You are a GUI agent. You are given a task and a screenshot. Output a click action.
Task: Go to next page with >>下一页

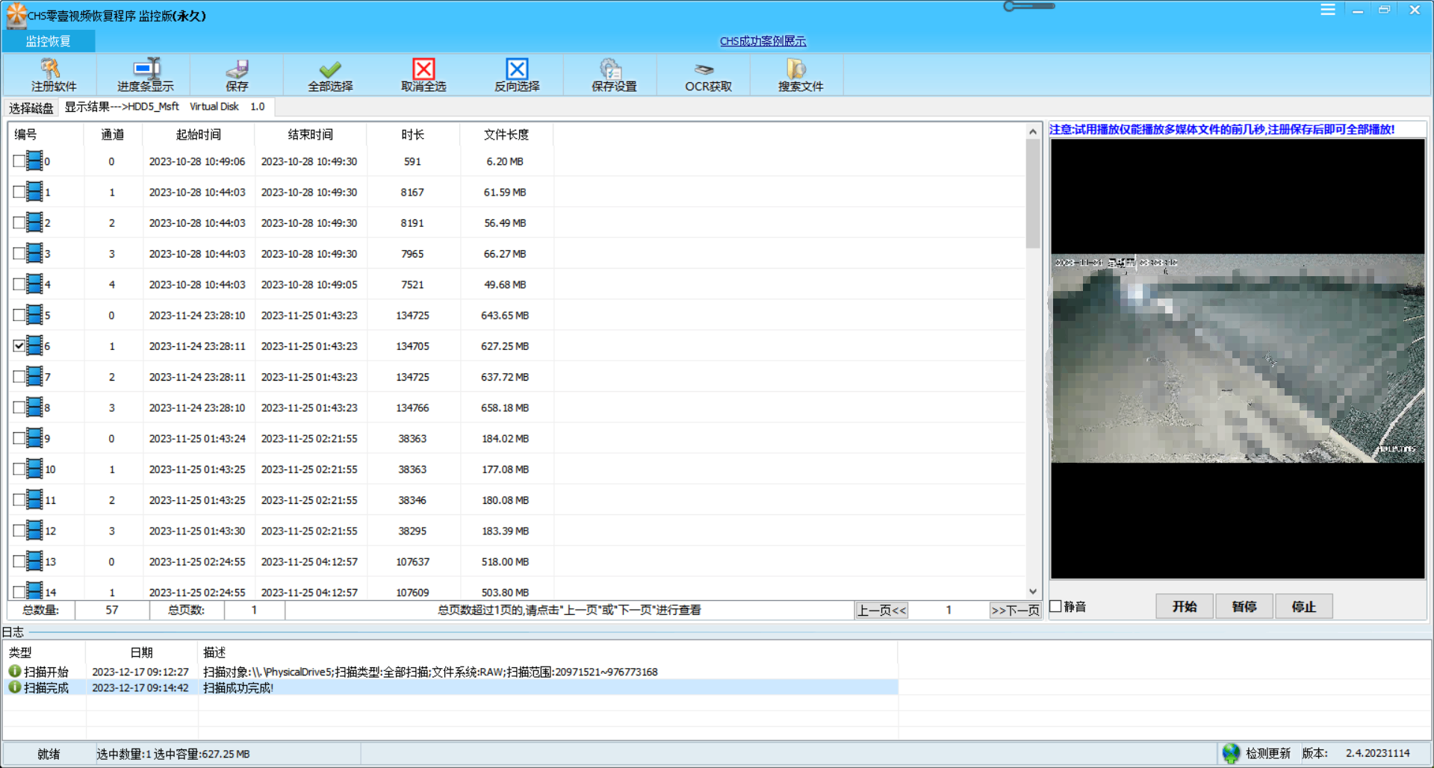click(1015, 610)
